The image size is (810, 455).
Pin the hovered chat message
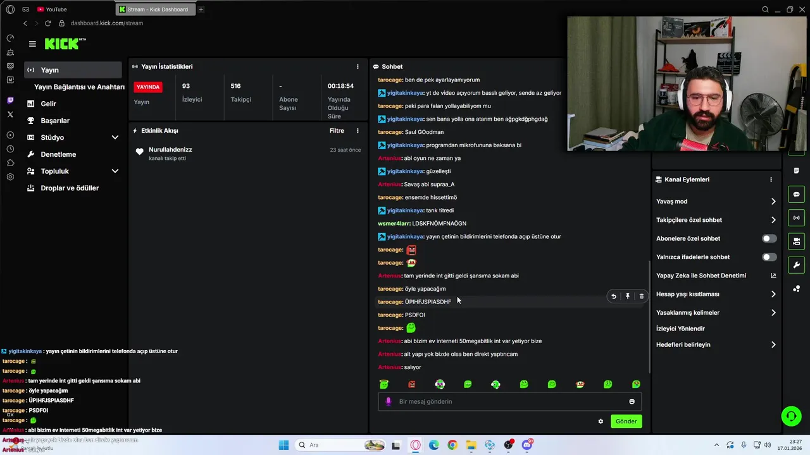point(628,296)
